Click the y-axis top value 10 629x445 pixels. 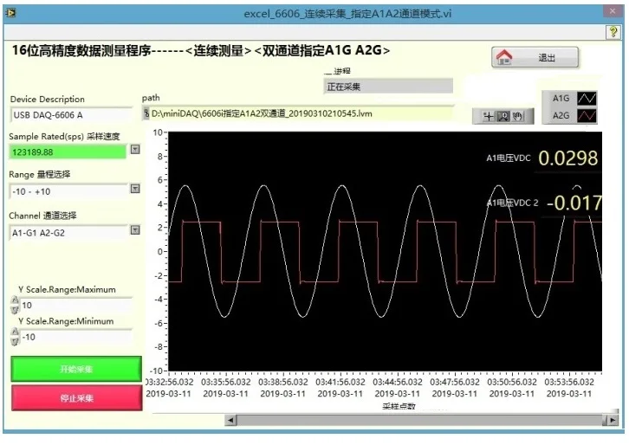[158, 132]
